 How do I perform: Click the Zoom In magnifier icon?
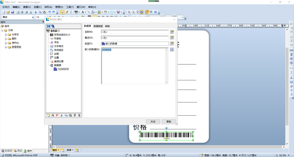click(129, 12)
